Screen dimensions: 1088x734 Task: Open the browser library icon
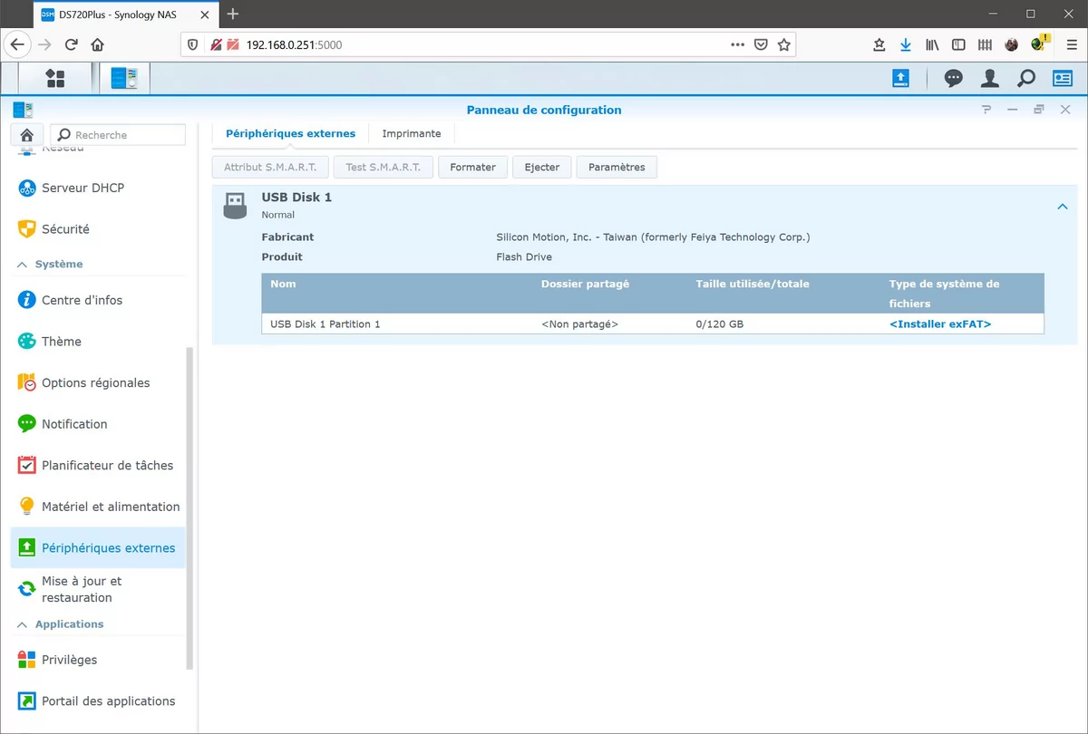pos(932,44)
